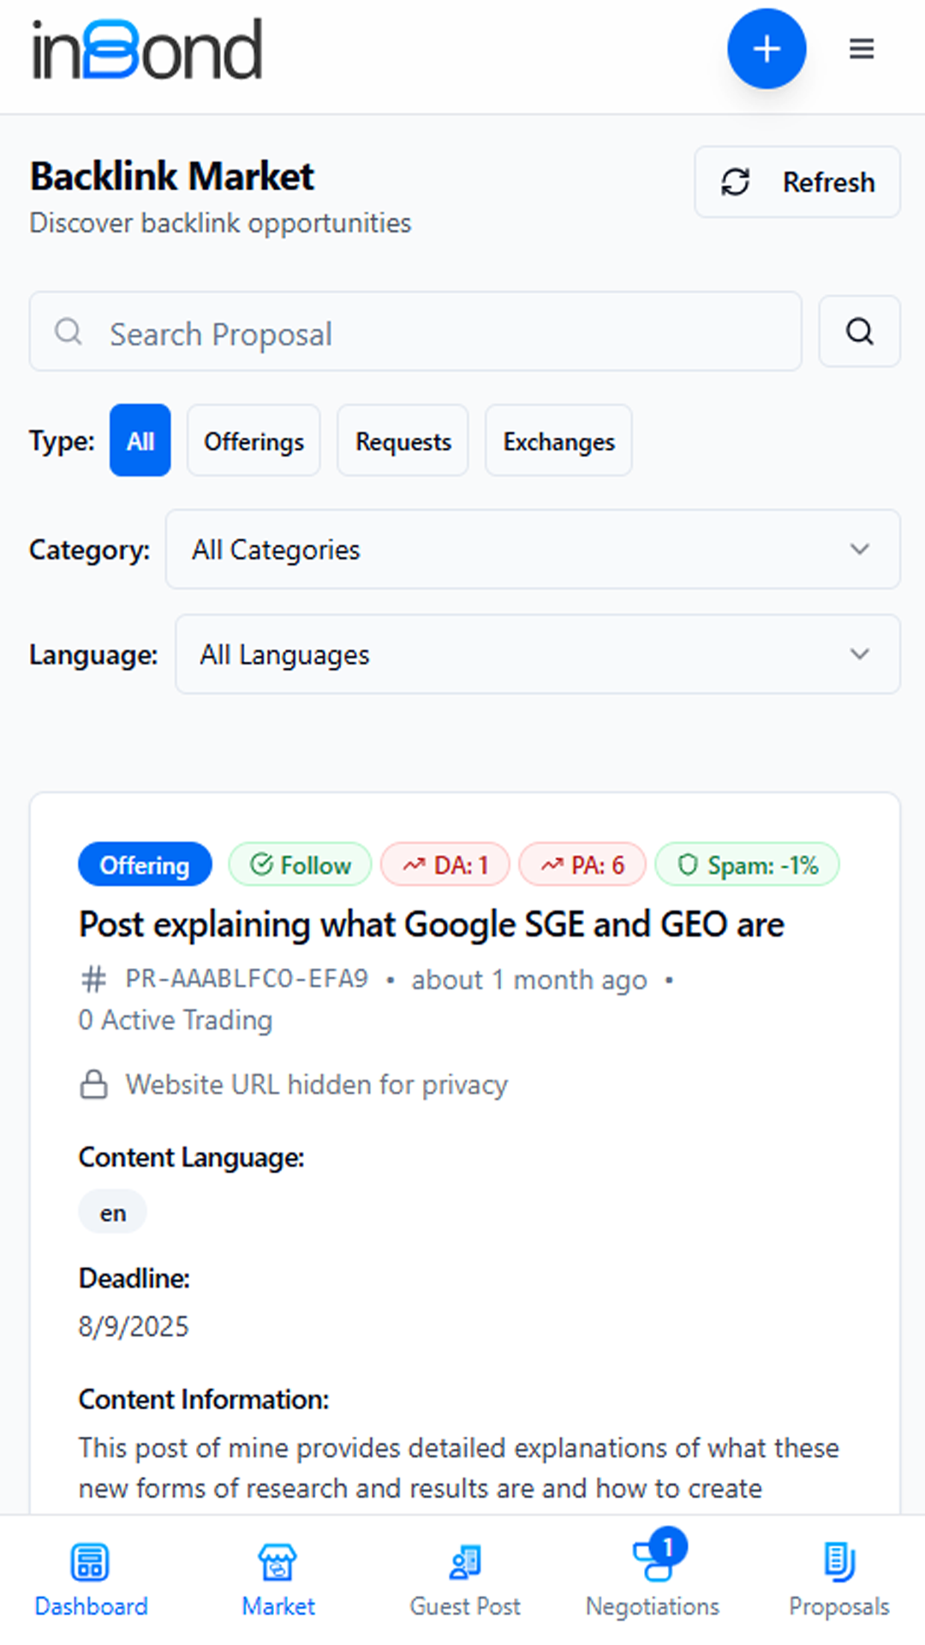Screen dimensions: 925x1645
Task: Open the hamburger menu
Action: 862,49
